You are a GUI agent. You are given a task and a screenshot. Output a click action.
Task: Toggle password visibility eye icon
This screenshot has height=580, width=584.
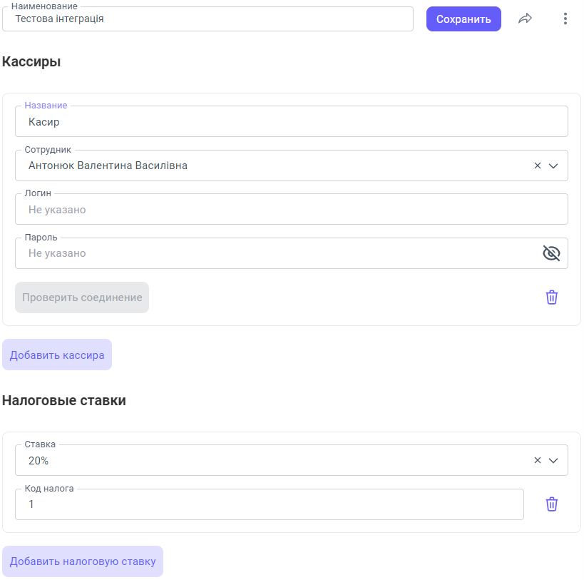click(x=551, y=253)
